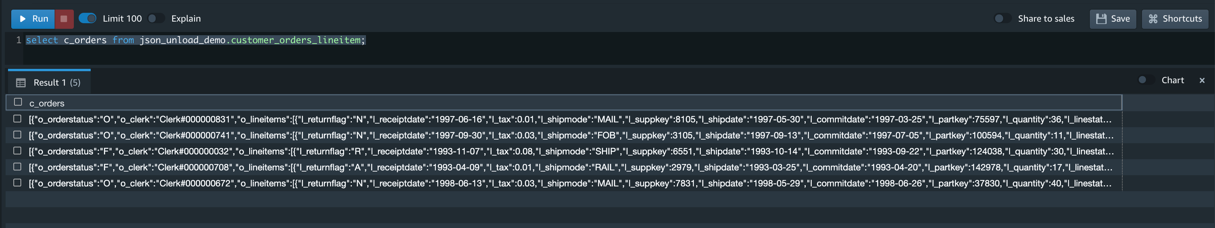
Task: Check the row with Clerk#000000672
Action: click(17, 182)
